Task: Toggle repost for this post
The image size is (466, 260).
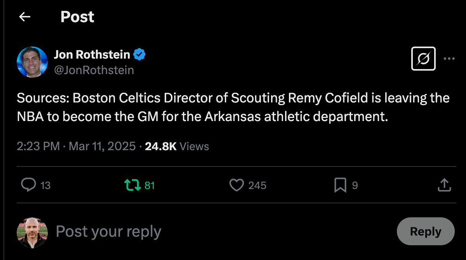Action: click(x=132, y=185)
